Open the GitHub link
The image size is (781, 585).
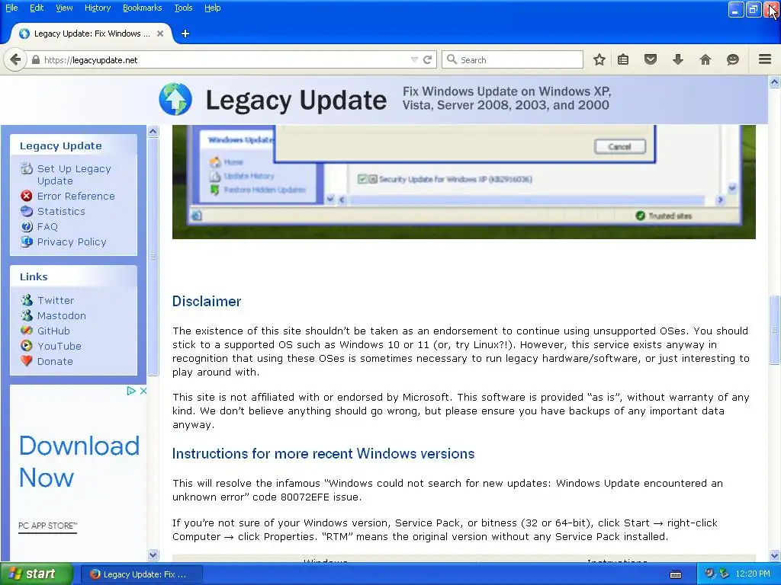click(x=53, y=331)
